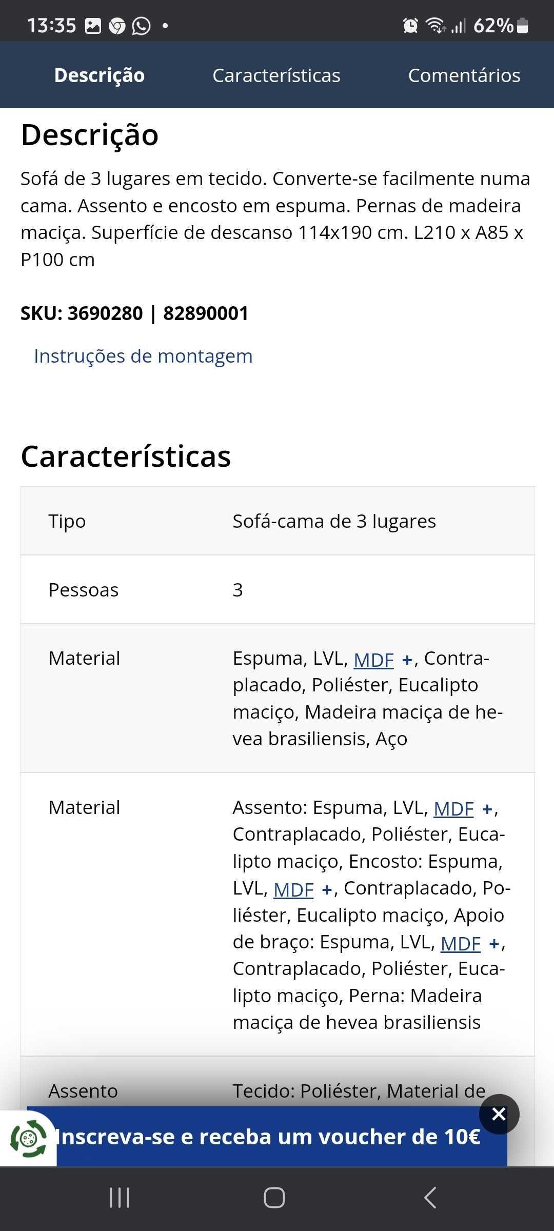Expand plus after Apoio de braço MDF
Viewport: 554px width, 1231px height.
click(x=494, y=944)
